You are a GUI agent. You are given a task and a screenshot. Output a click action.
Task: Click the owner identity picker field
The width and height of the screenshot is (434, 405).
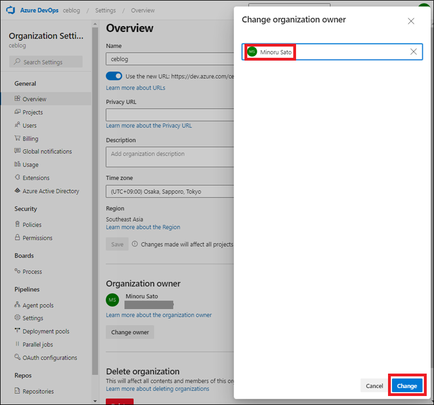coord(332,52)
